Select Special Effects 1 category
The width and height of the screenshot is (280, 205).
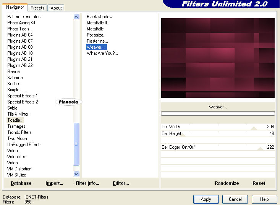coord(23,96)
